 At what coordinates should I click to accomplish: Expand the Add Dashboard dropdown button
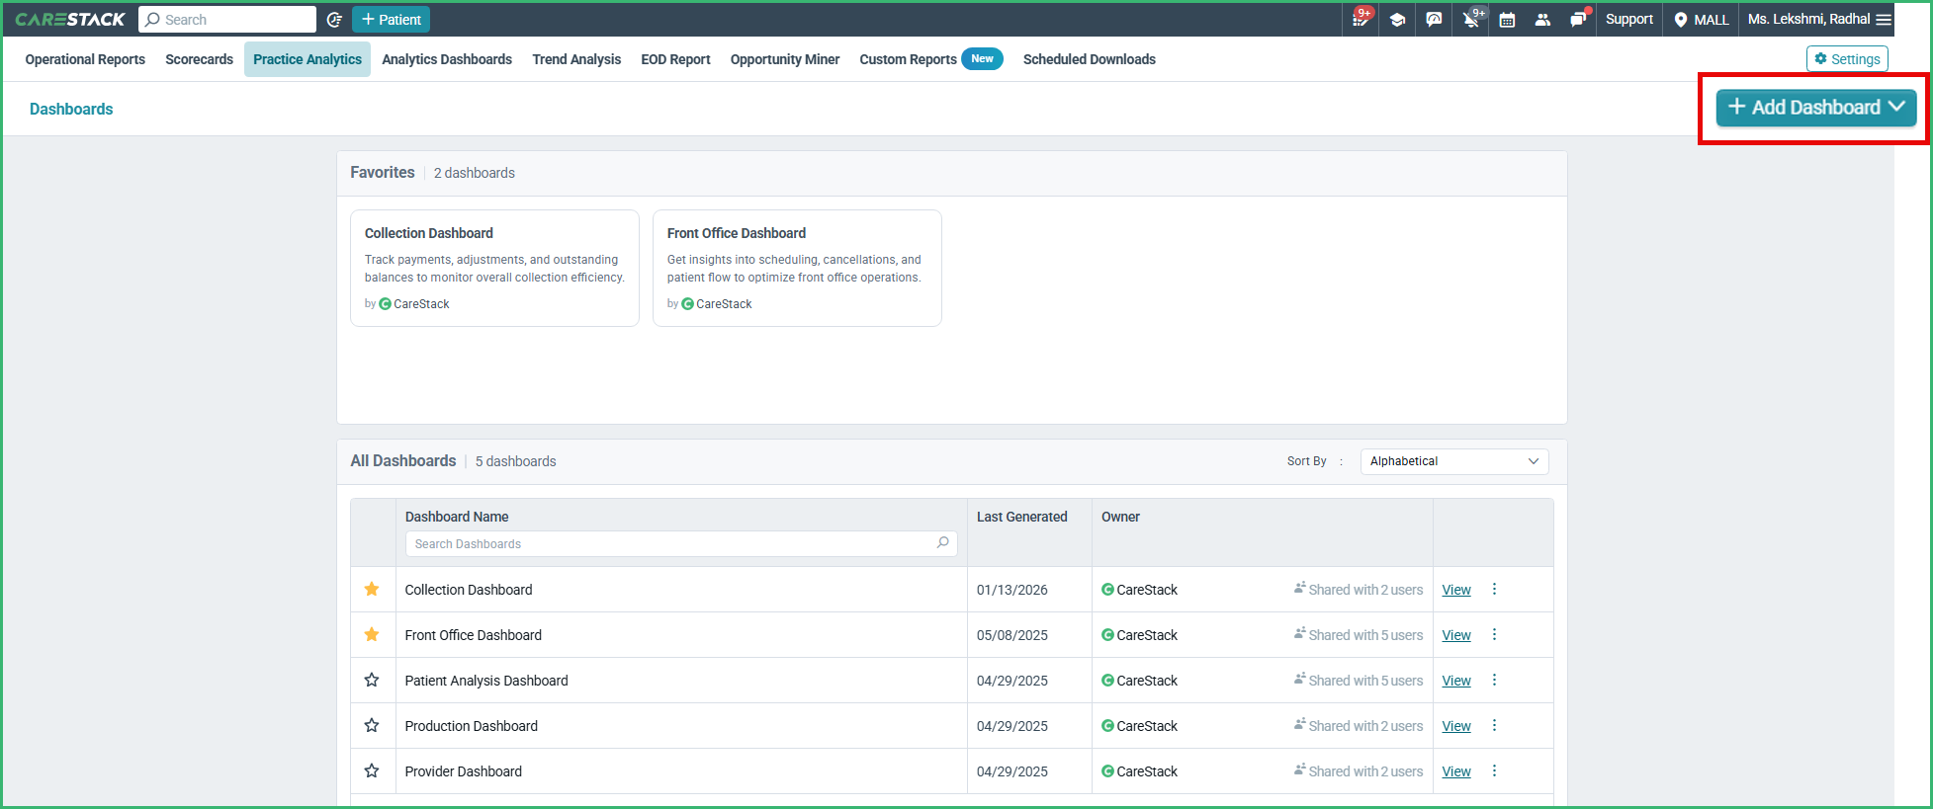(x=1815, y=108)
